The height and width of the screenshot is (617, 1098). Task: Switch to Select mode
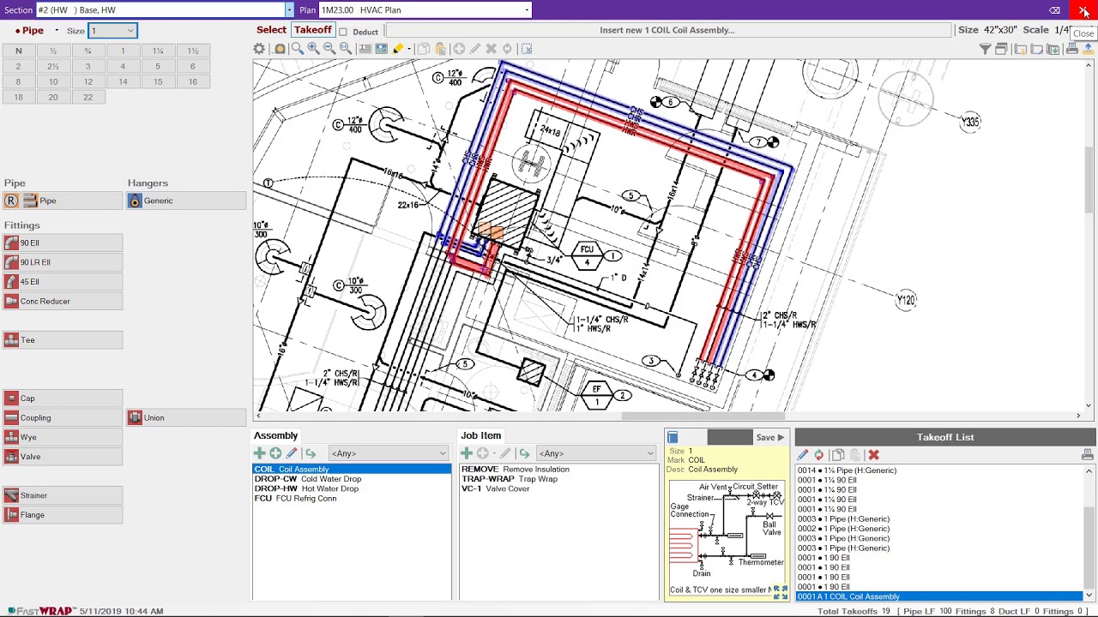click(x=271, y=30)
